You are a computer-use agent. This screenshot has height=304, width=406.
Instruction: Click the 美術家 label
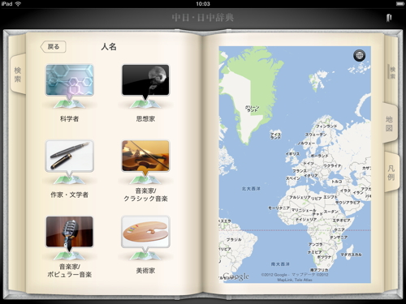(145, 271)
